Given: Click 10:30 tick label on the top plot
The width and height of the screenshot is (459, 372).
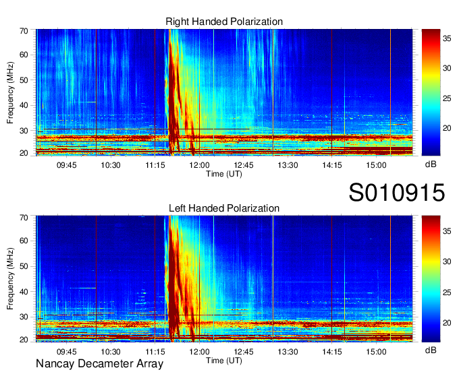Looking at the screenshot, I should tap(111, 165).
